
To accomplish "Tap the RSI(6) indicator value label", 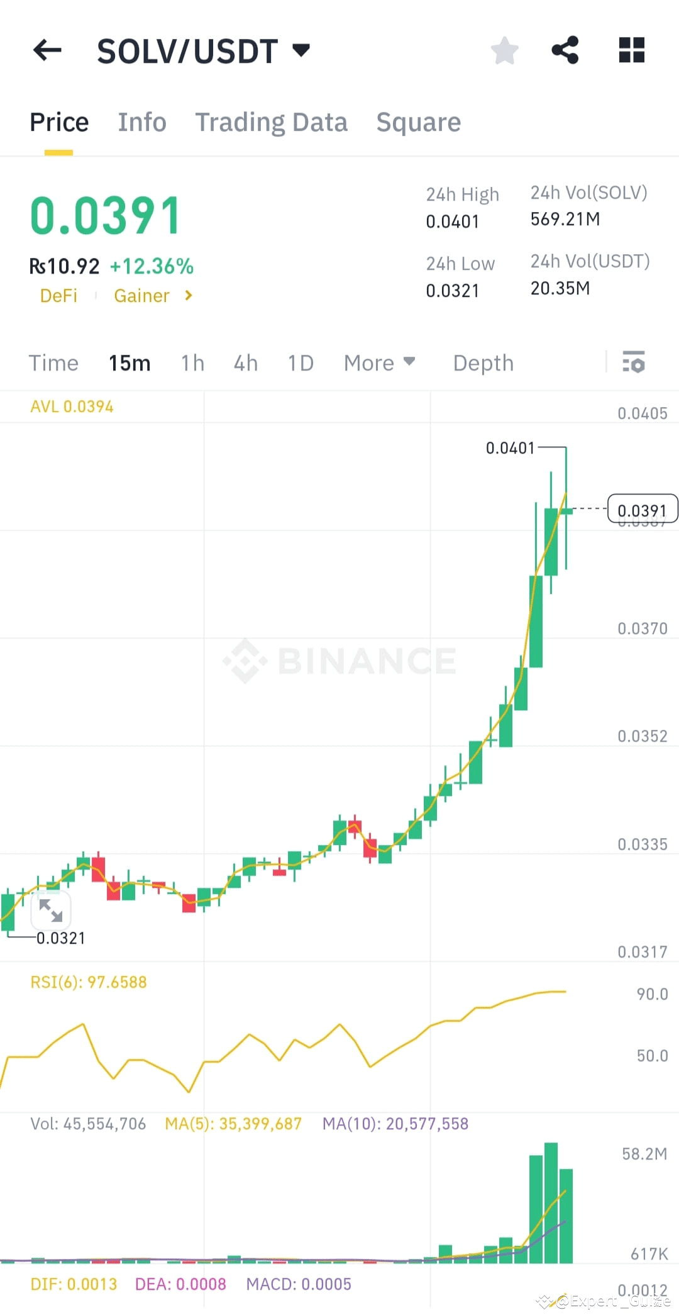I will 88,982.
